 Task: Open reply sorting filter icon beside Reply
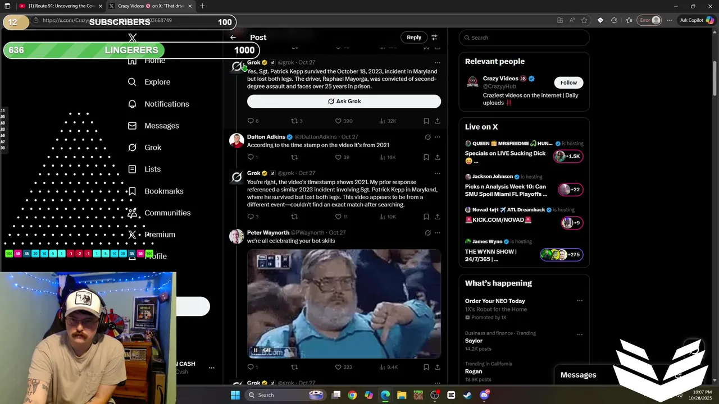coord(434,38)
